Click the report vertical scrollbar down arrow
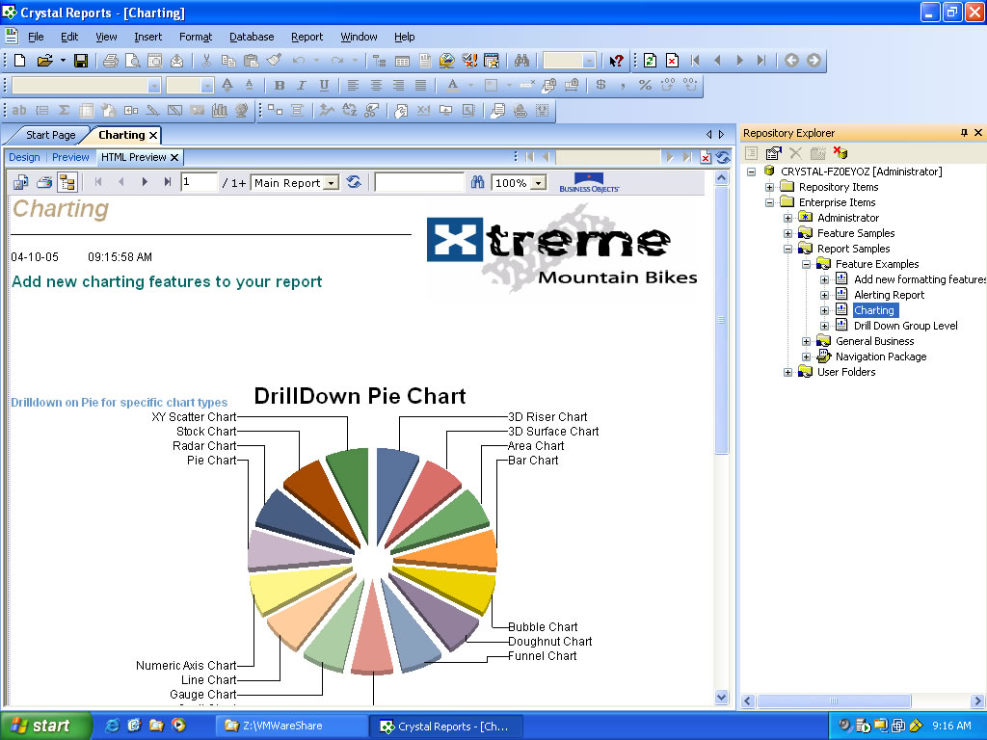Screen dimensions: 987x740 tap(721, 698)
